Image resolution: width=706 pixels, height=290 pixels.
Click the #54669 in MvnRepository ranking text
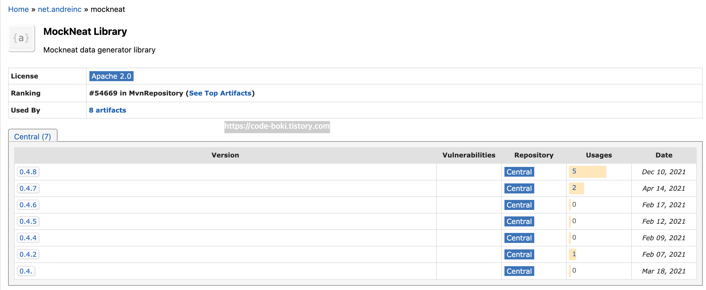coord(136,93)
